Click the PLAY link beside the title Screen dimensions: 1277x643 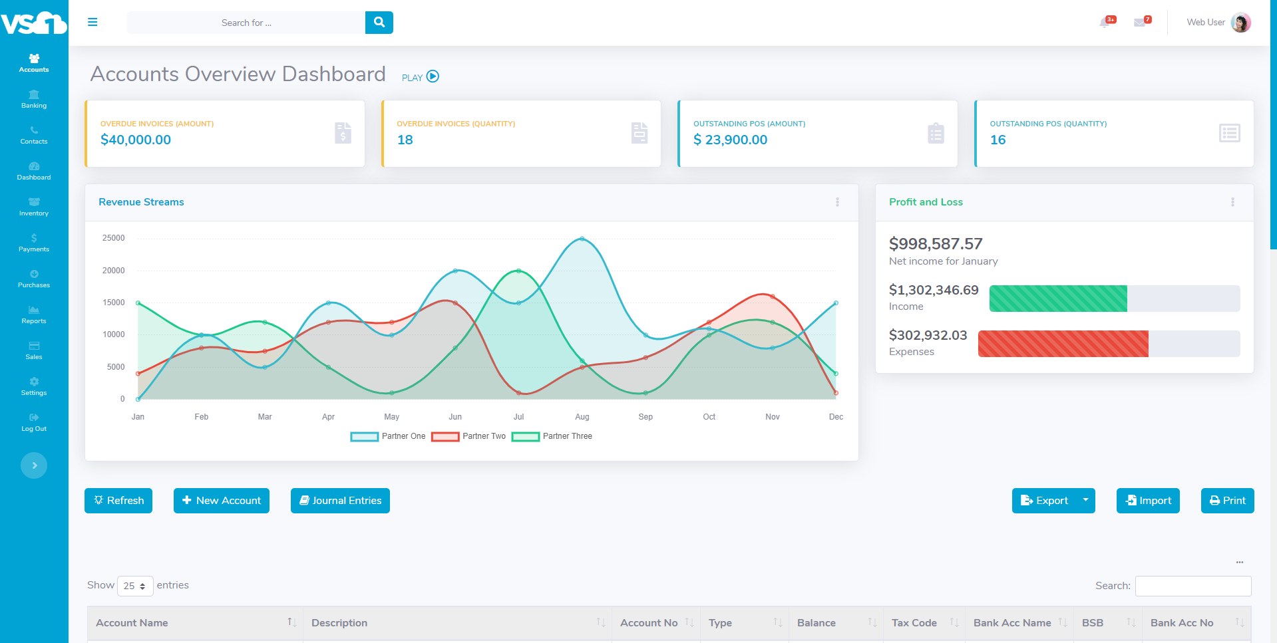[x=420, y=76]
